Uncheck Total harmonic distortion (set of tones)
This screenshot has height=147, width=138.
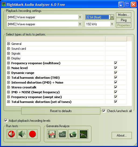116,102
